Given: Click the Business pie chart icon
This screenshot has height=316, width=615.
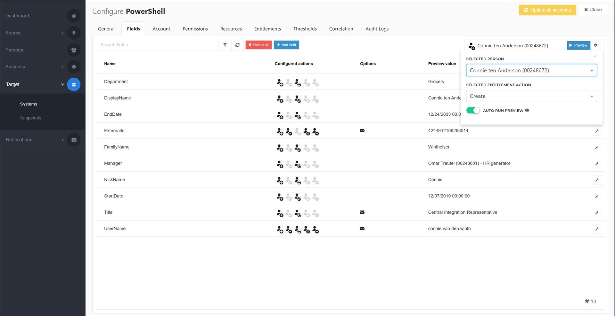Looking at the screenshot, I should click(x=74, y=67).
